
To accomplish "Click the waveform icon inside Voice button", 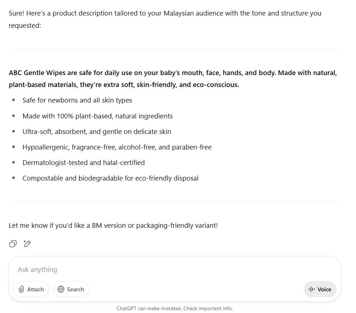I will tap(312, 289).
